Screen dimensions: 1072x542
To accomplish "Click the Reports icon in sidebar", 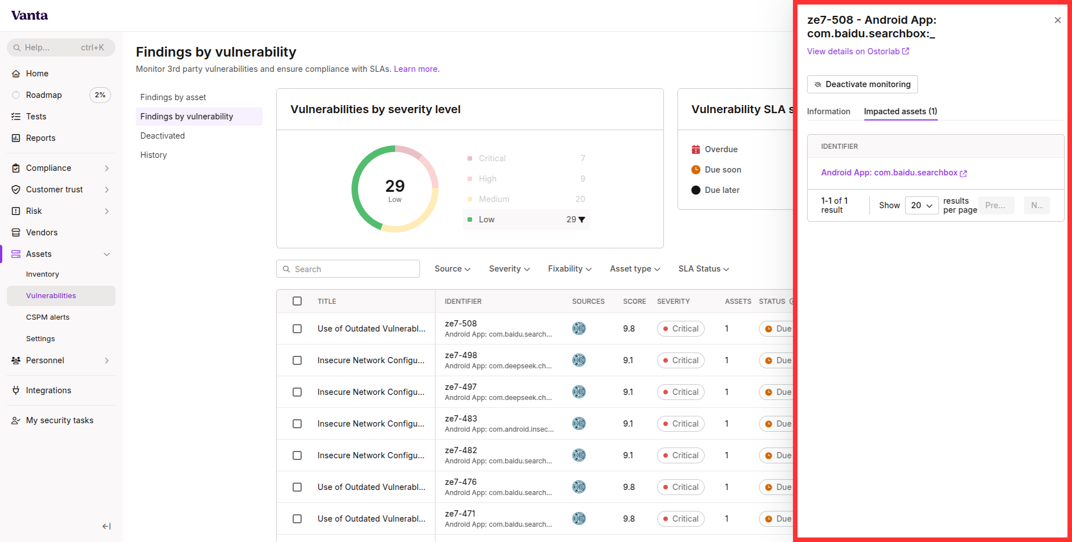I will pyautogui.click(x=16, y=138).
